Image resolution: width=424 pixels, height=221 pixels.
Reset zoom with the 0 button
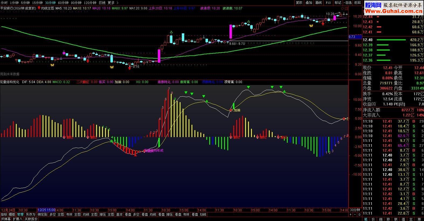359,215
